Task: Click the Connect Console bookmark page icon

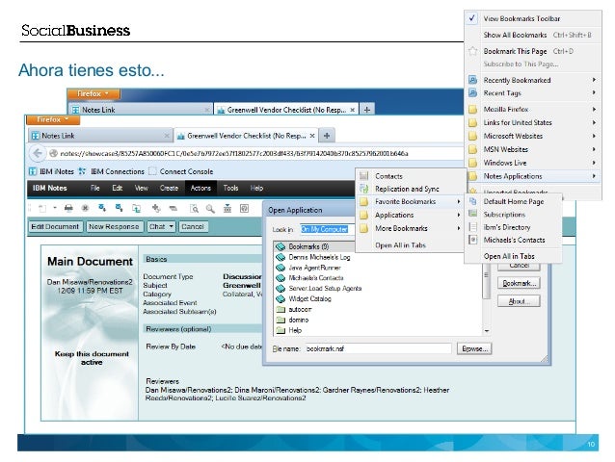Action: [153, 171]
